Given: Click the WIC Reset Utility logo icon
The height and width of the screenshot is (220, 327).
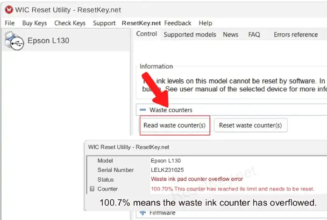Looking at the screenshot, I should 8,8.
